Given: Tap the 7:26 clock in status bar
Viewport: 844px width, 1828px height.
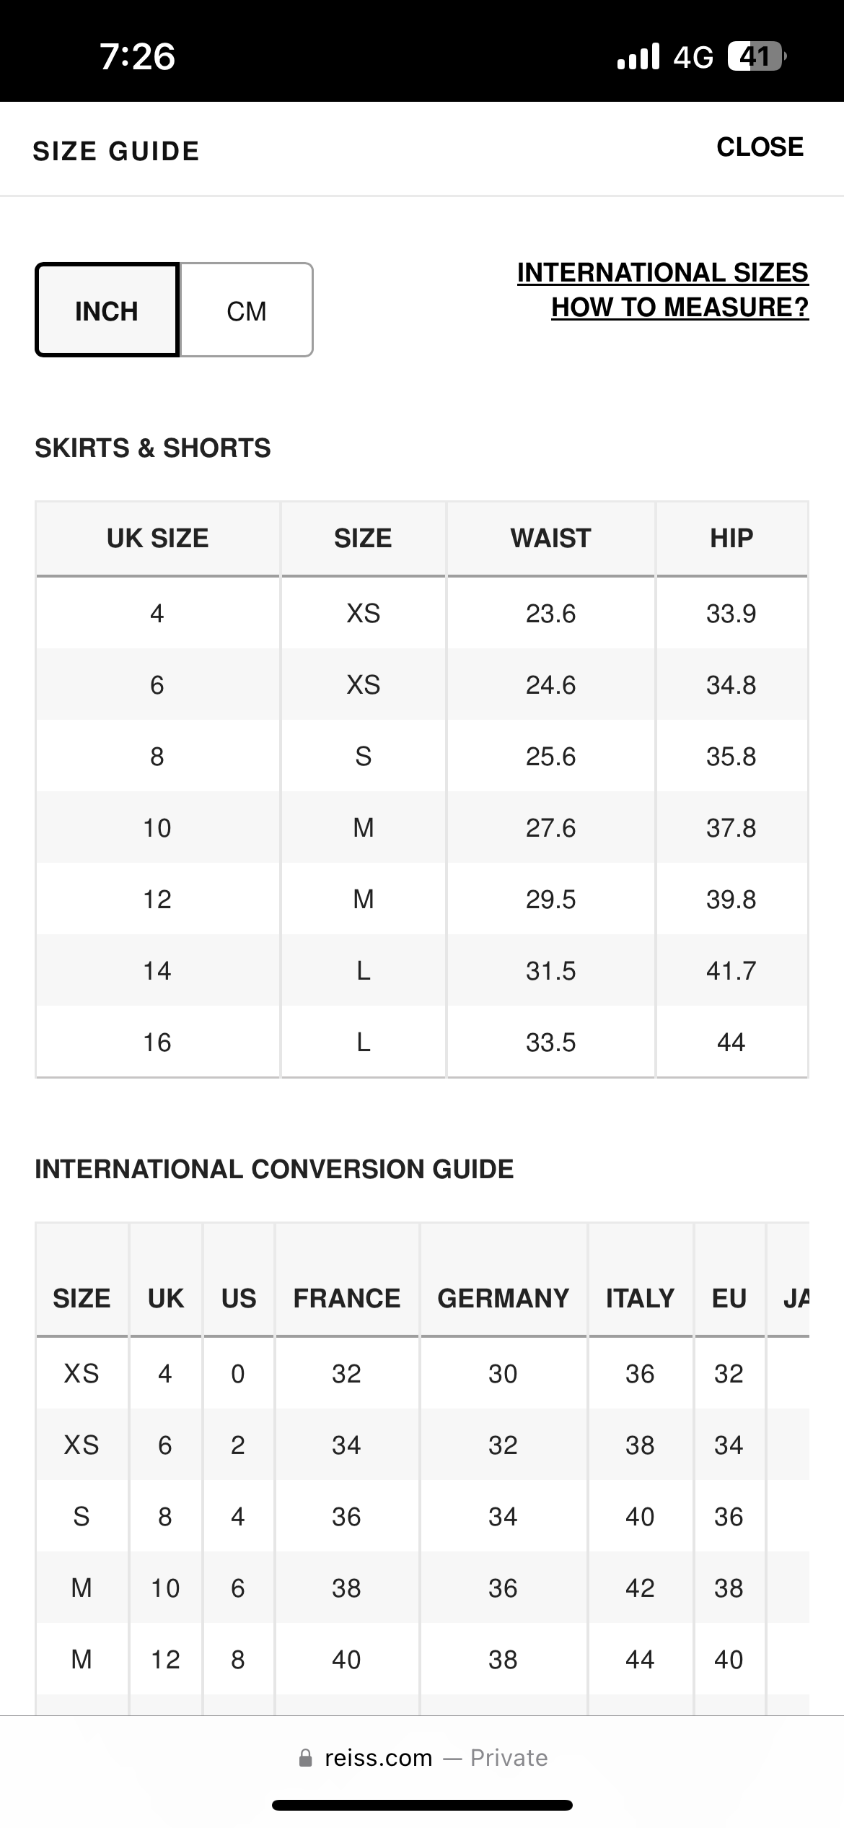Looking at the screenshot, I should 137,56.
